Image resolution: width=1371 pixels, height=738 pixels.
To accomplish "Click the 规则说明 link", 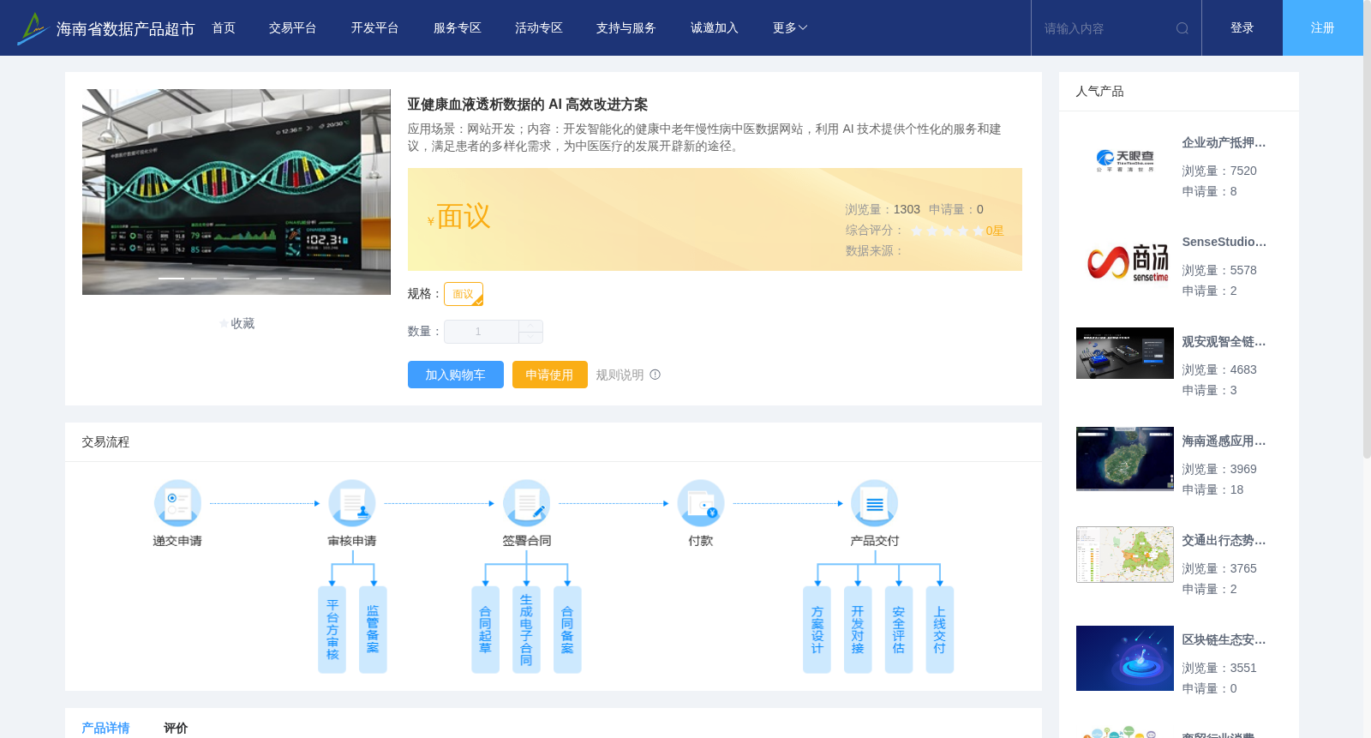I will (x=620, y=375).
